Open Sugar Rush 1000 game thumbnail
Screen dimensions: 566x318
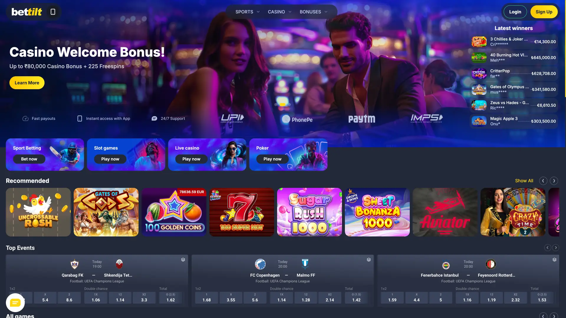(x=310, y=212)
